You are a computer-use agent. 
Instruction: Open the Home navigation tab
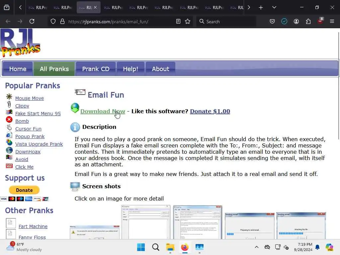(x=18, y=69)
